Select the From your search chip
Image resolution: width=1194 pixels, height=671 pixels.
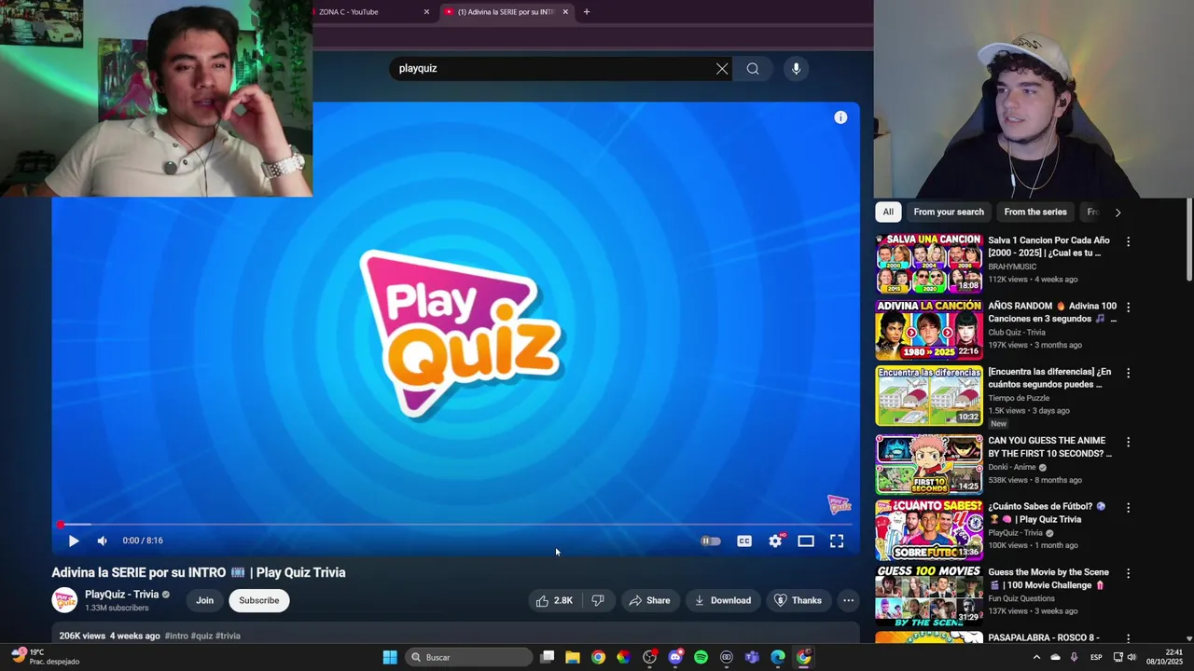click(x=949, y=212)
